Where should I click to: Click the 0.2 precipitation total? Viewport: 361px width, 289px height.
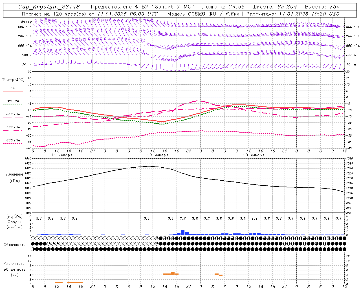[x=207, y=218]
